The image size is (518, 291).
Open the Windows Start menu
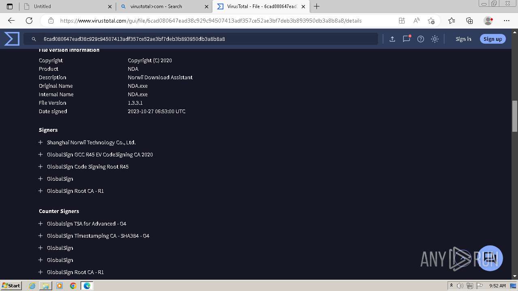coord(11,285)
